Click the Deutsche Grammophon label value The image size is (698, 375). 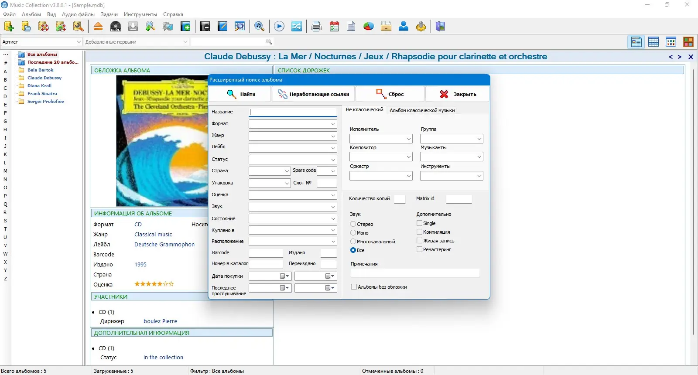[164, 245]
